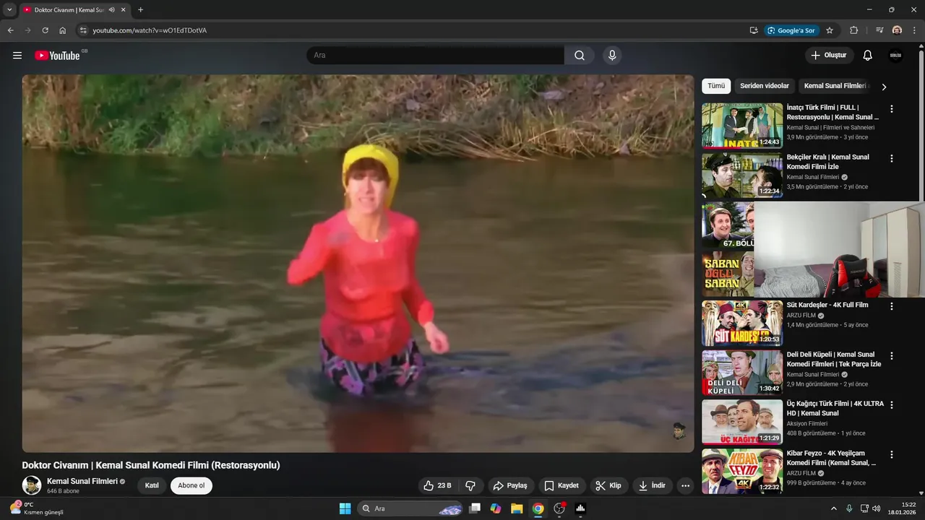Open options for Deli Deli Küpeli video
This screenshot has height=520, width=925.
click(x=891, y=356)
